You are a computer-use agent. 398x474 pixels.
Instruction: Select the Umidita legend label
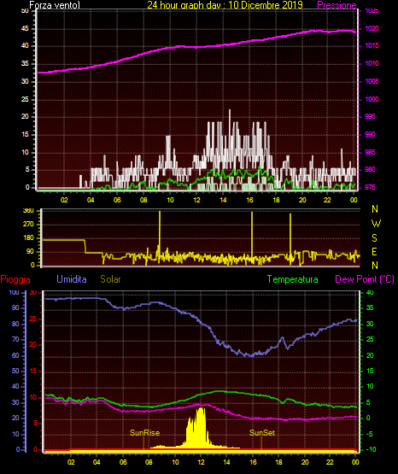click(x=72, y=279)
